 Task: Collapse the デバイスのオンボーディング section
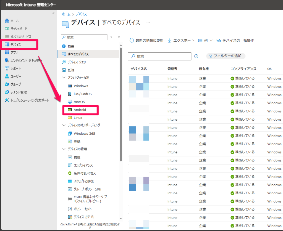pyautogui.click(x=64, y=125)
